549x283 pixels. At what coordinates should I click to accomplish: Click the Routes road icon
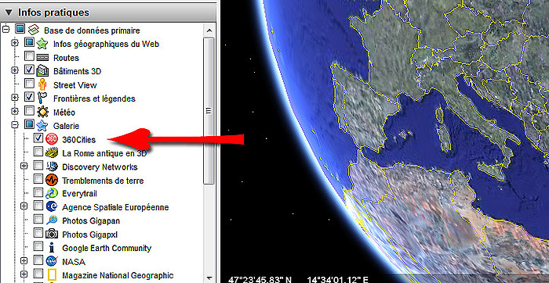(x=42, y=57)
